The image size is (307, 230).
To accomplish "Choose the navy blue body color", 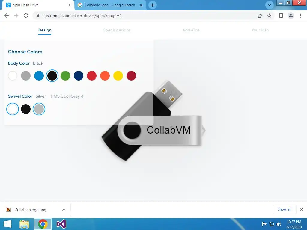I will [79, 76].
